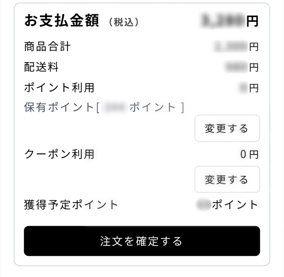Select the 保有ポイント held points text
The width and height of the screenshot is (284, 277).
(x=57, y=107)
